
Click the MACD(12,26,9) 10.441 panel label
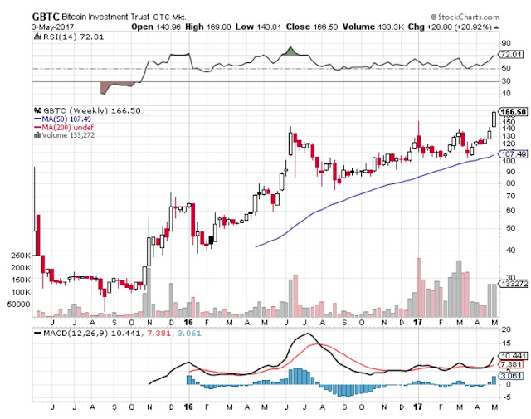coord(92,334)
